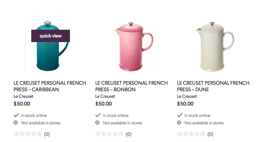Viewport: 260px width, 142px height.
Task: Click Le Creuset brand link under Dune
Action: 187,96
